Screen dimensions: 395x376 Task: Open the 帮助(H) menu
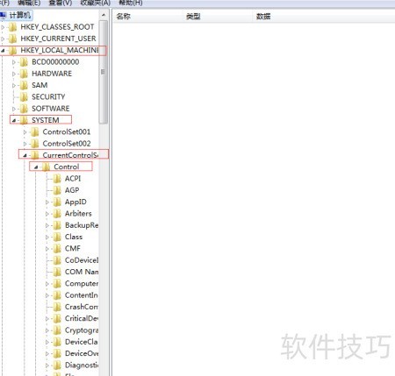tap(131, 3)
